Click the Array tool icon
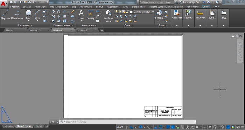The width and height of the screenshot is (245, 130). tap(64, 21)
